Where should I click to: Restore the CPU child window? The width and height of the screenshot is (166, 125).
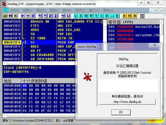click(156, 11)
